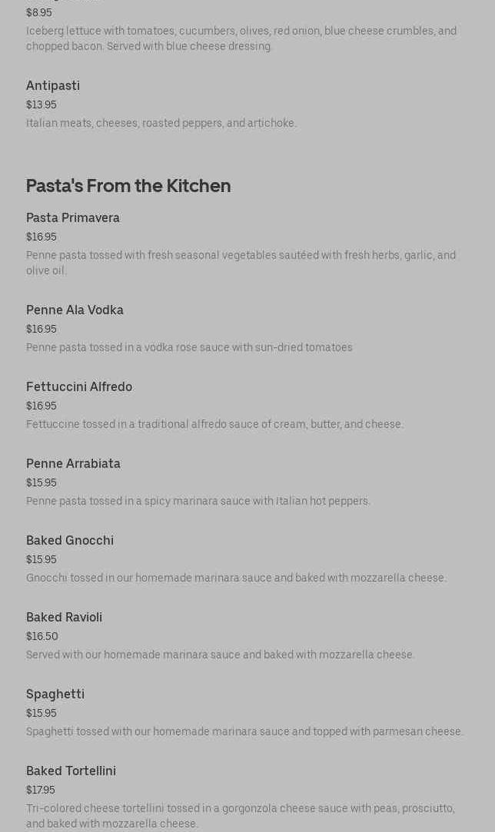Choose the Penne Arrabiata dish
This screenshot has height=832, width=495.
click(x=73, y=464)
